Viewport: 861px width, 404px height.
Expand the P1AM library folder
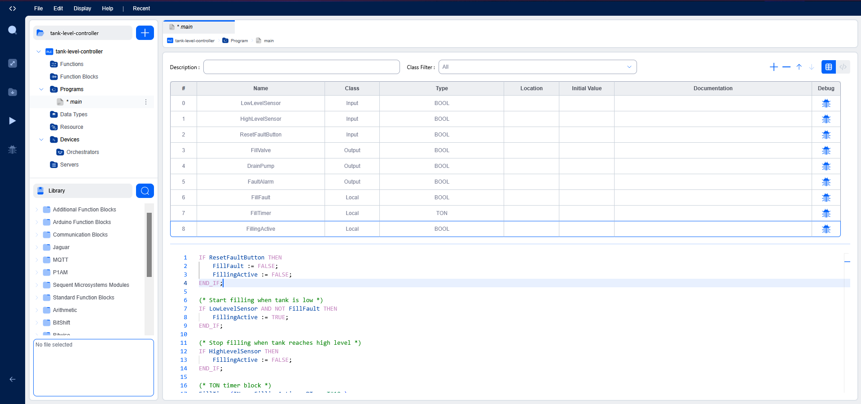[37, 272]
